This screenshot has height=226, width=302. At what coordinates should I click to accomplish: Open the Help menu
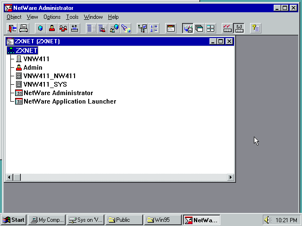[x=113, y=17]
